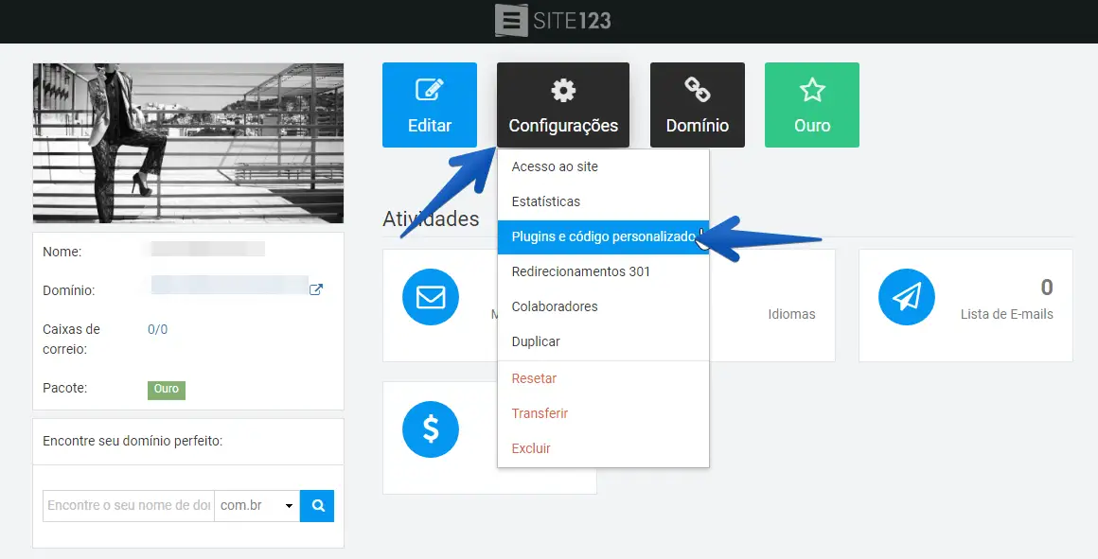Click the Ouro star upgrade button
Image resolution: width=1098 pixels, height=559 pixels.
[x=812, y=105]
